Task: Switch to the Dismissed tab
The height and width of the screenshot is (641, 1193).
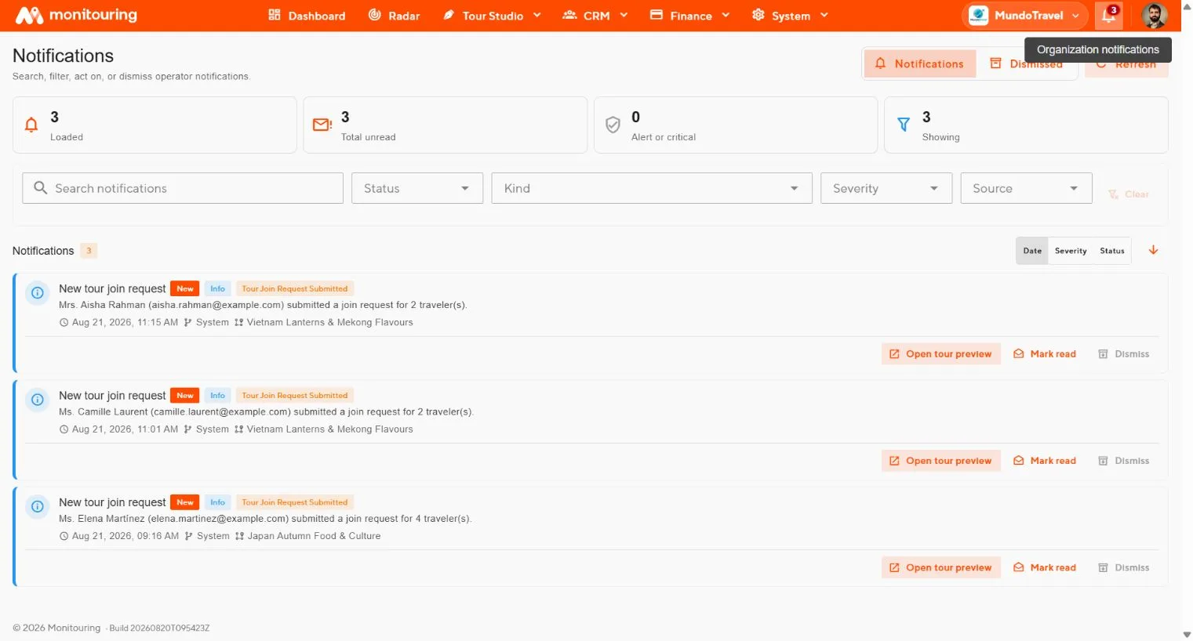Action: (x=1027, y=63)
